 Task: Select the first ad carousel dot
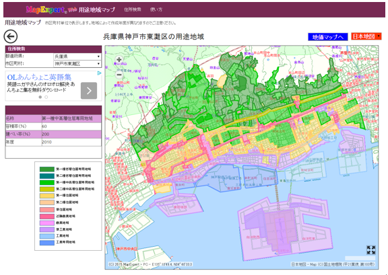40,97
